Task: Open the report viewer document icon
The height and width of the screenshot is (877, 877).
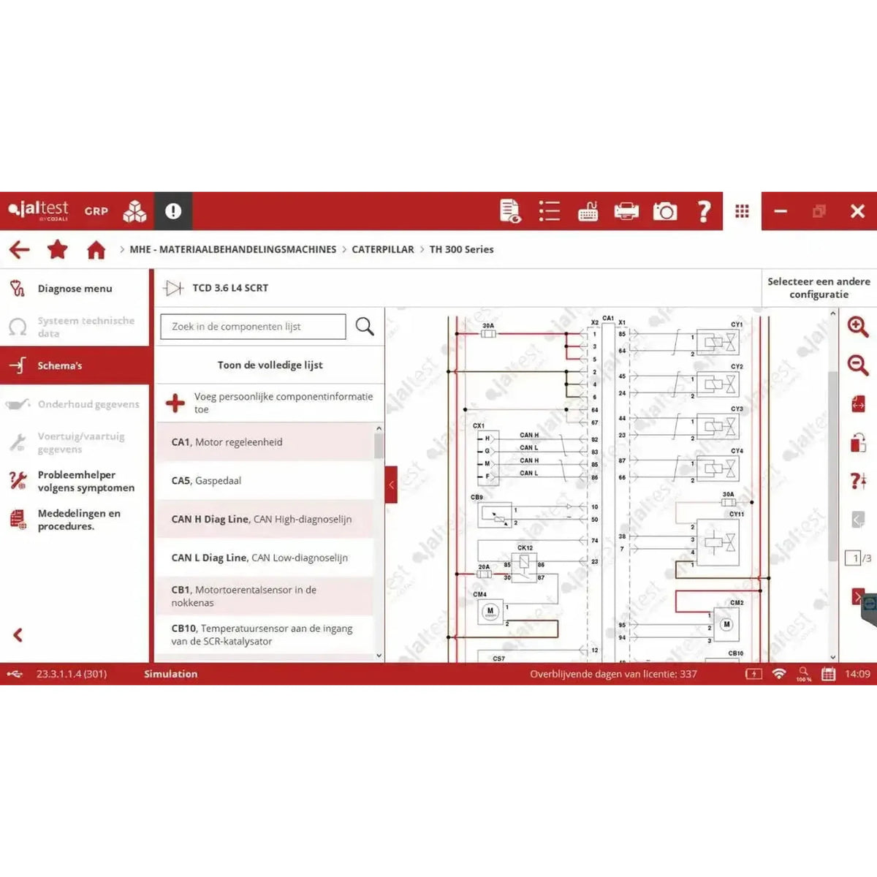Action: [x=510, y=211]
